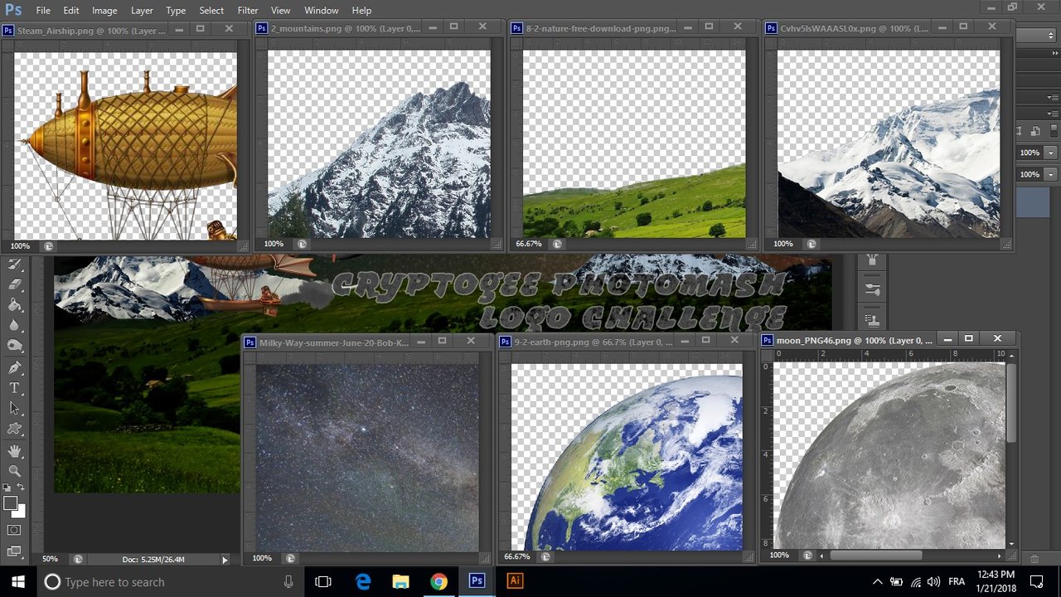Select the Eraser tool
Viewport: 1061px width, 597px height.
14,284
